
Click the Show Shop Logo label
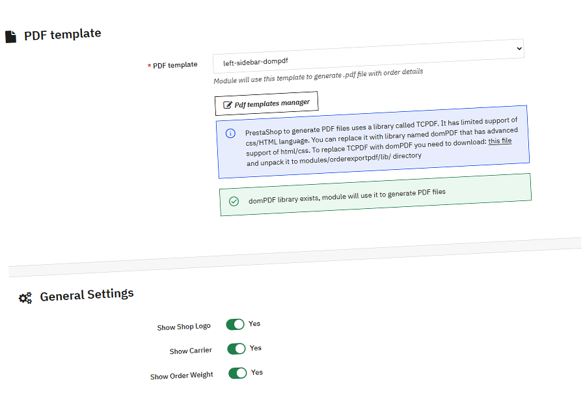(183, 327)
